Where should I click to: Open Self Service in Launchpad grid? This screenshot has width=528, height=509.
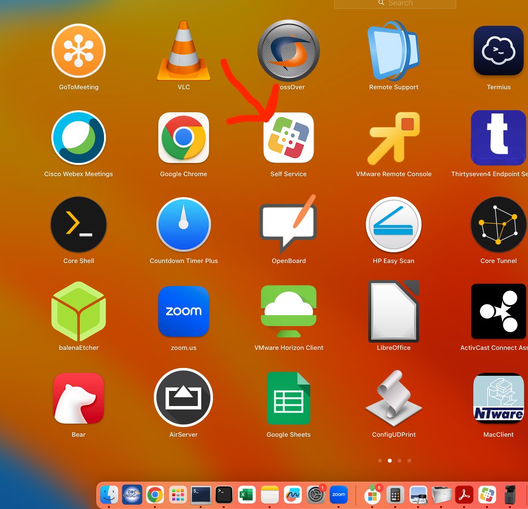click(289, 138)
